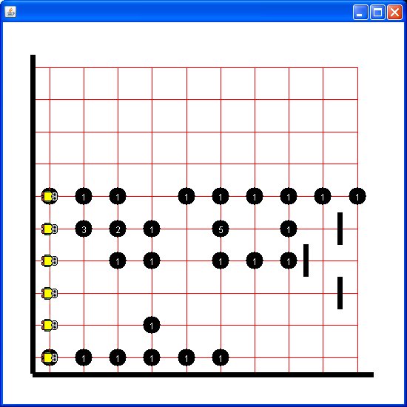Minimize the Karel world window

tap(360, 12)
